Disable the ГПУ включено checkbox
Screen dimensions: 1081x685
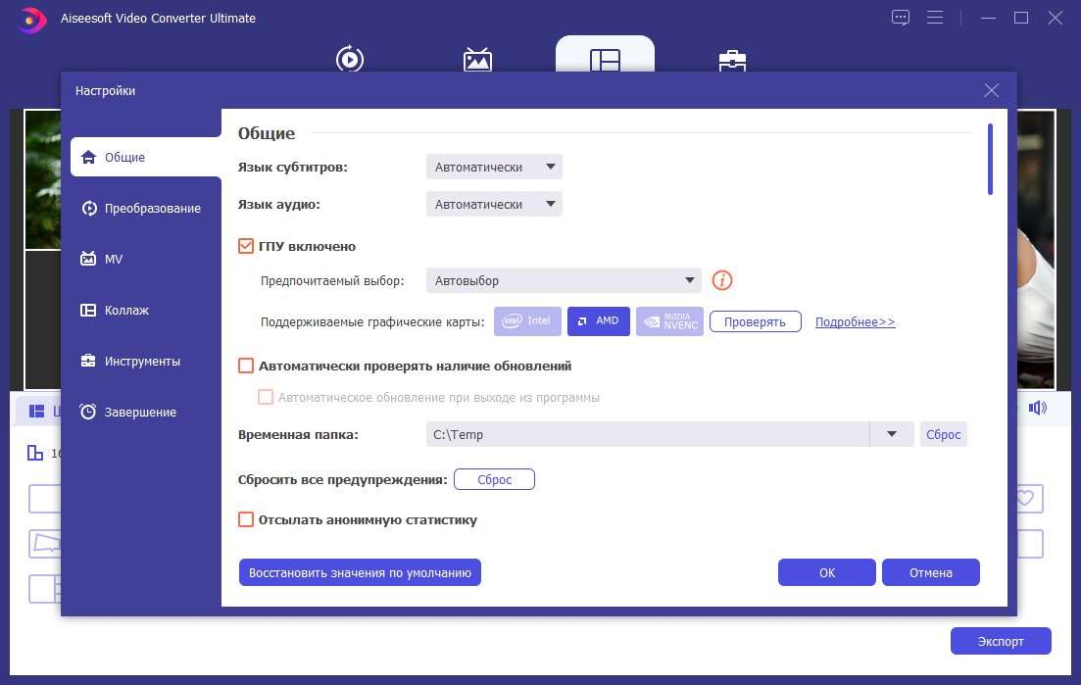point(246,247)
